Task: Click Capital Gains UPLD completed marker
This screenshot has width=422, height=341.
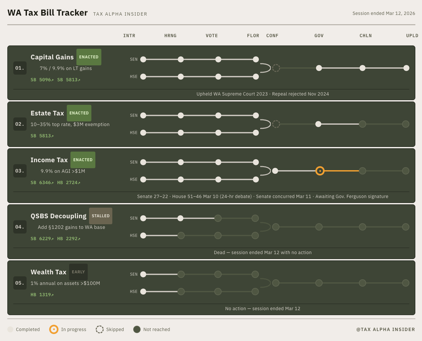Action: point(406,68)
